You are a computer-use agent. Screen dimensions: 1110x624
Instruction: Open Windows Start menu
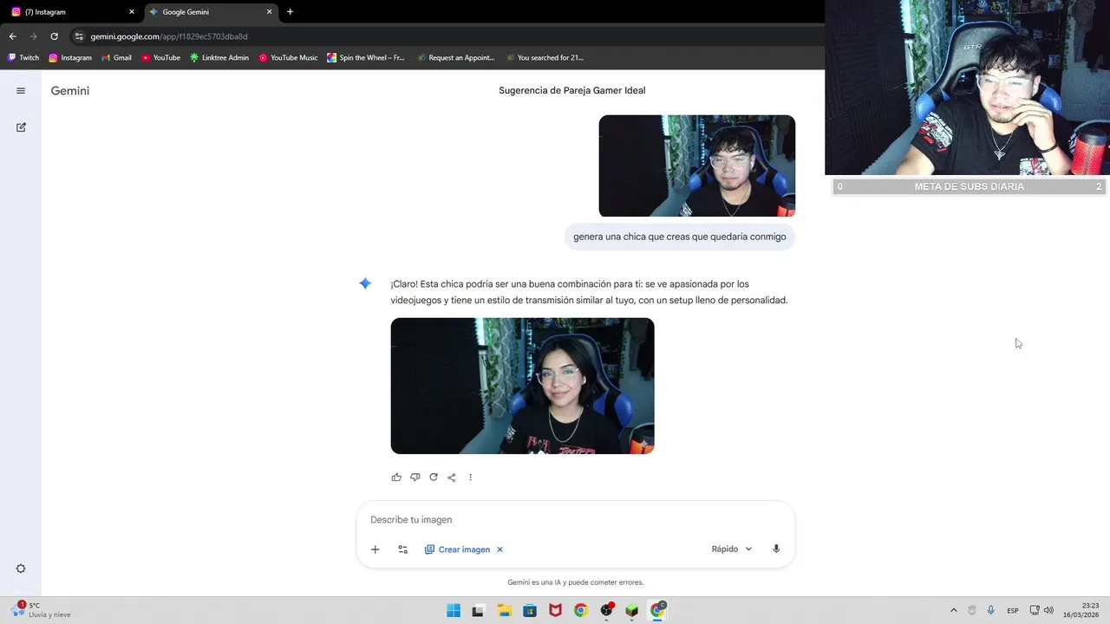(x=454, y=610)
